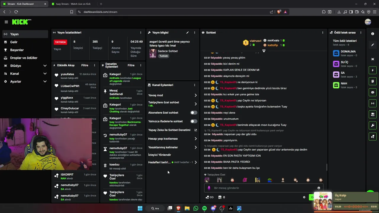
Task: Open browser downloads icon
Action: pyautogui.click(x=339, y=12)
